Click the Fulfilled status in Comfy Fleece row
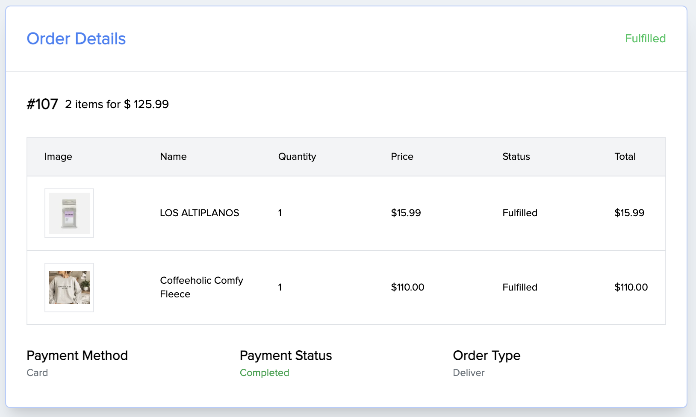The width and height of the screenshot is (696, 417). pos(520,287)
